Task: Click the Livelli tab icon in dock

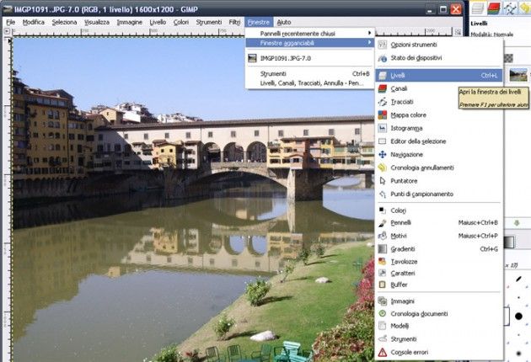Action: [478, 8]
